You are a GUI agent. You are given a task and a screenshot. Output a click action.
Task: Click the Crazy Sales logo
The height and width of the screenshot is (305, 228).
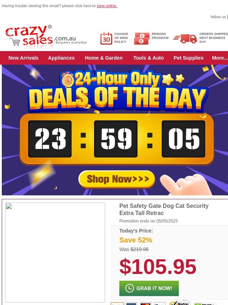point(46,36)
